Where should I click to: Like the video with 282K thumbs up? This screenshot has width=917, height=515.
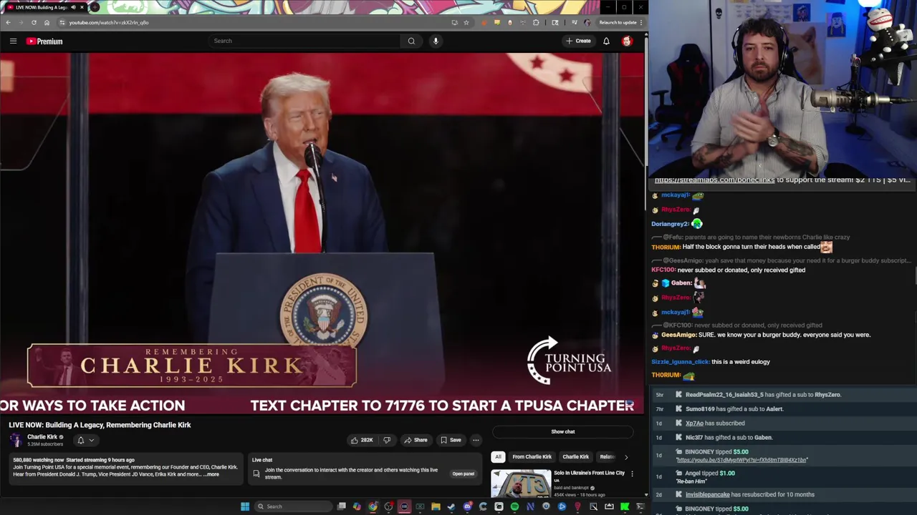(x=362, y=440)
